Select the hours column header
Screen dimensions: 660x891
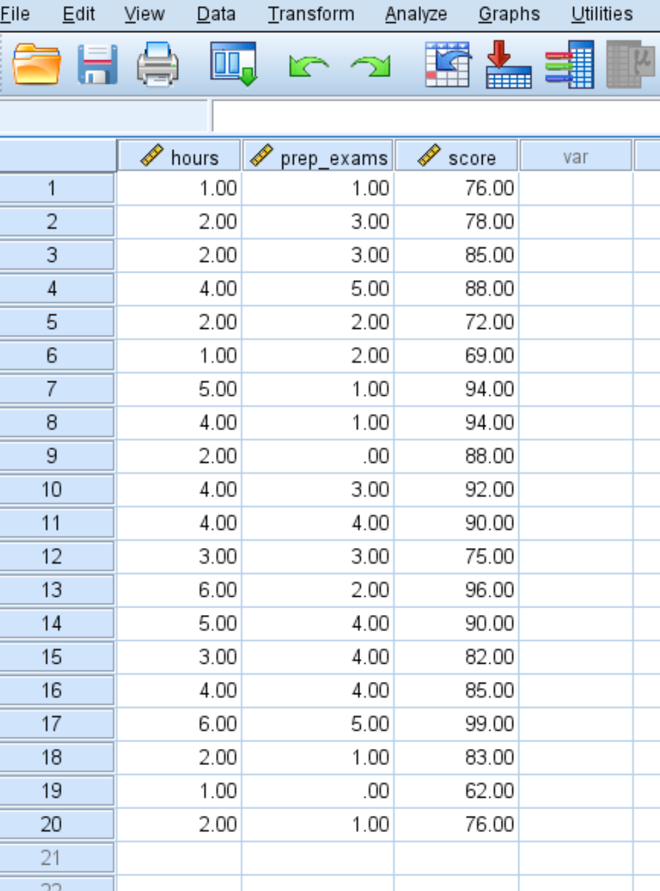pyautogui.click(x=179, y=156)
